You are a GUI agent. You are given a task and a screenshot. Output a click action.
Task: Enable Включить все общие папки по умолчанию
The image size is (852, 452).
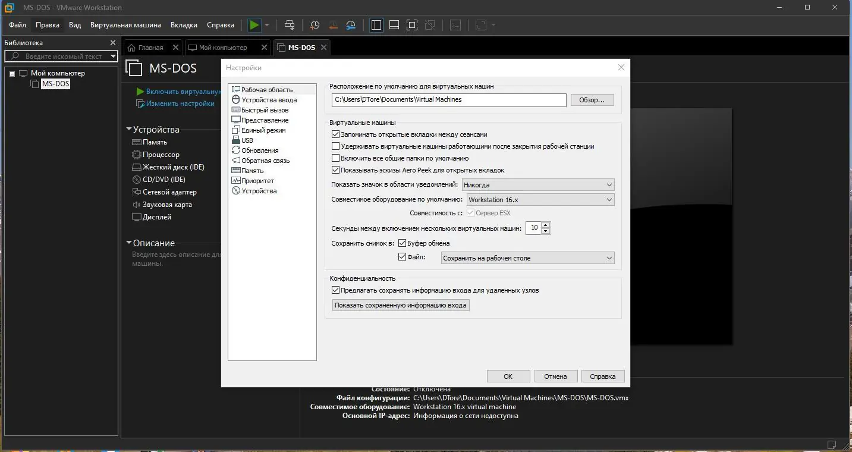tap(335, 158)
